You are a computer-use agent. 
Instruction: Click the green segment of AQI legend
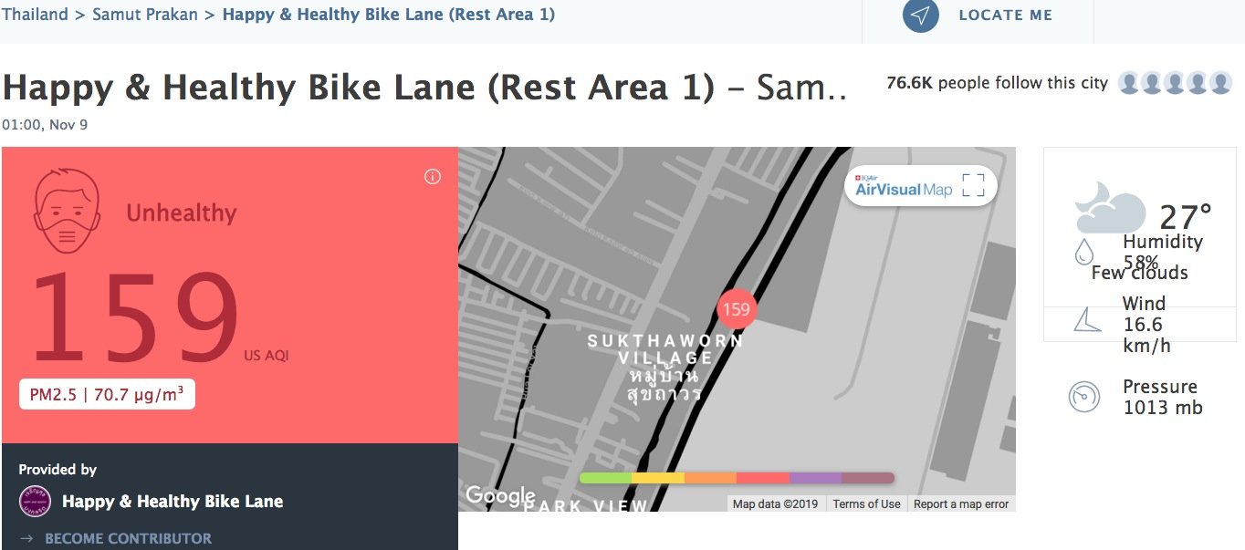pyautogui.click(x=605, y=478)
